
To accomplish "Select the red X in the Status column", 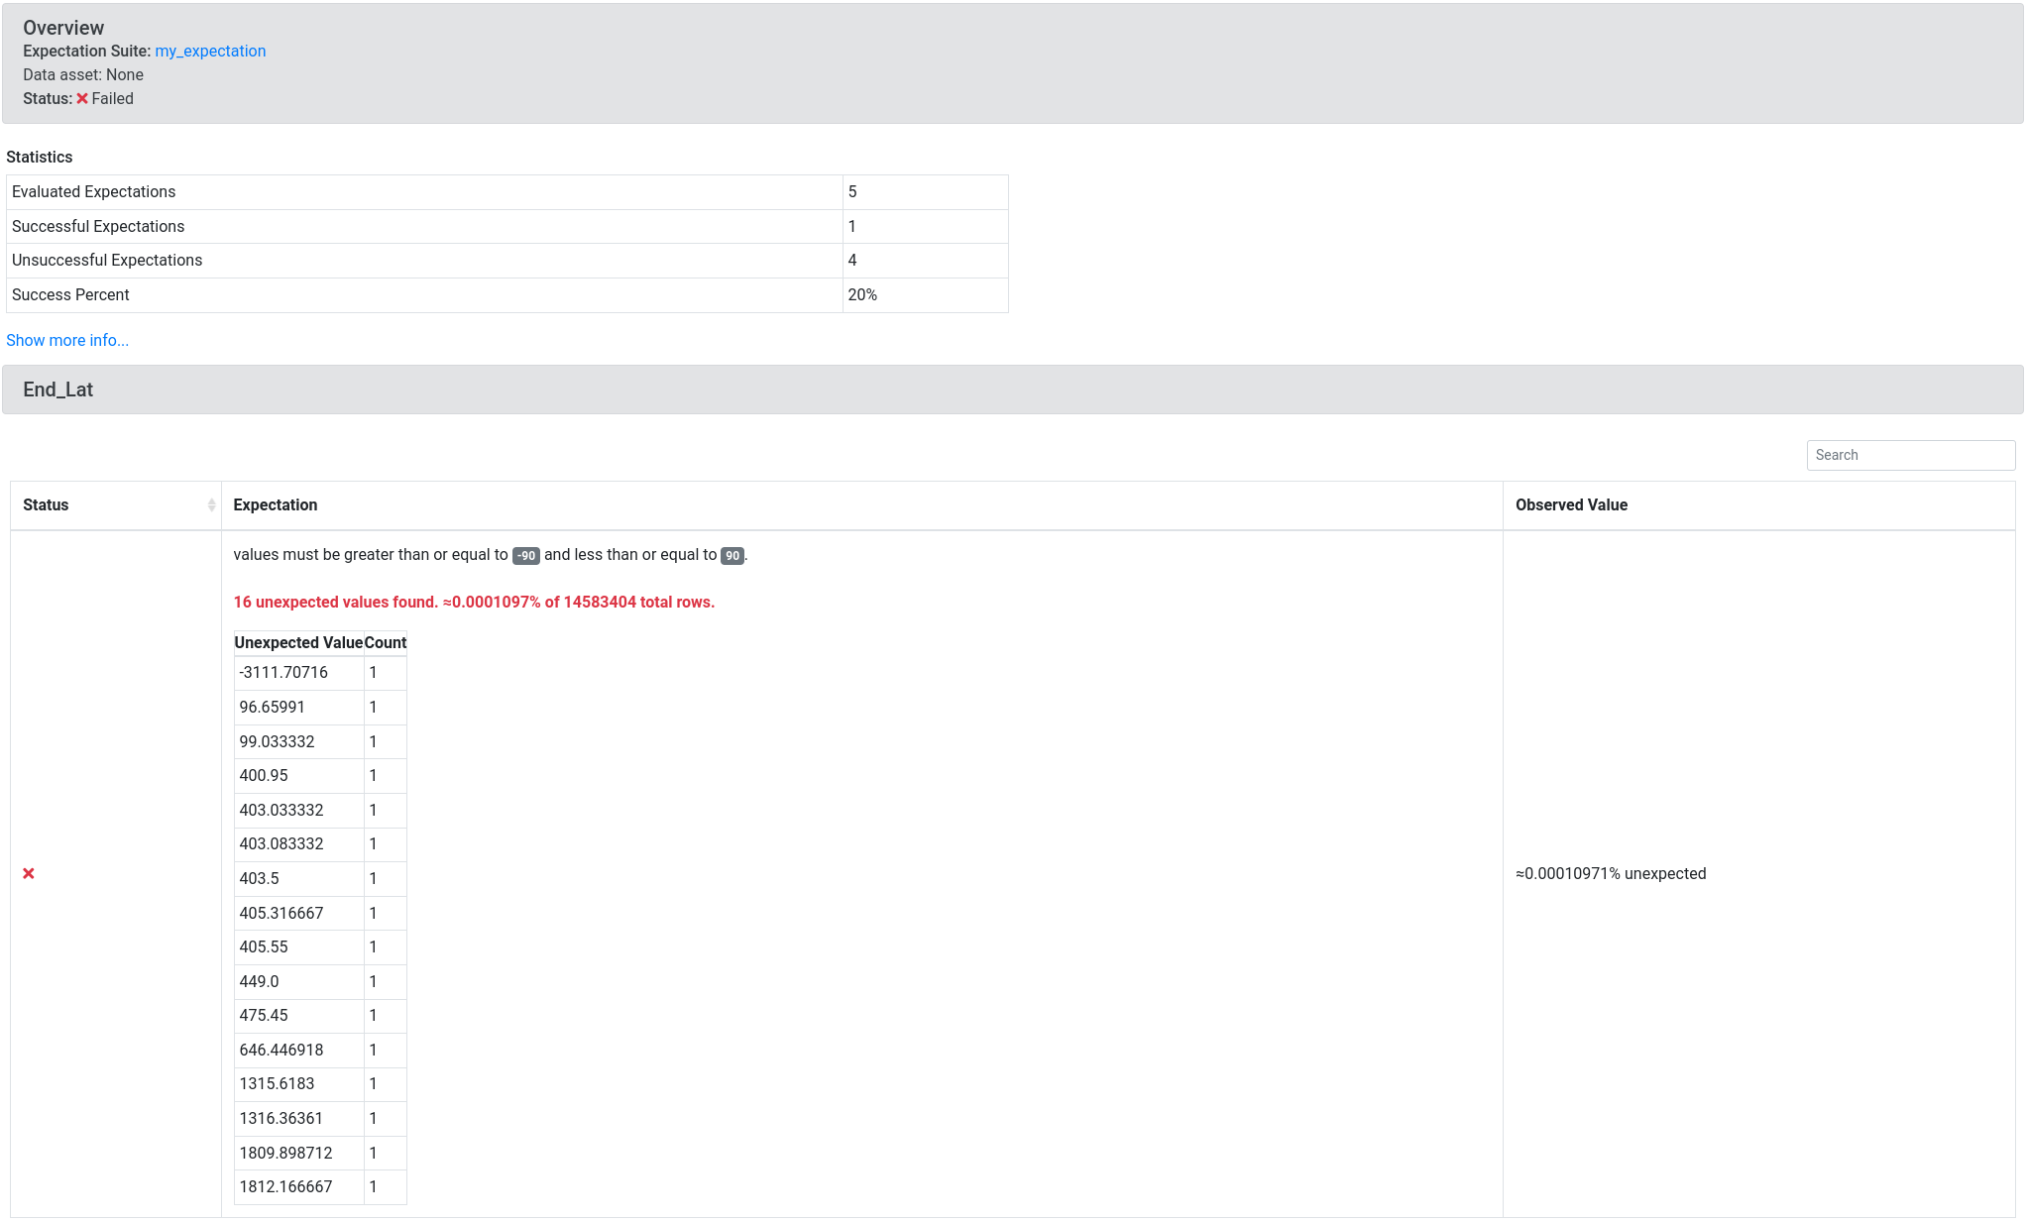I will pyautogui.click(x=30, y=873).
